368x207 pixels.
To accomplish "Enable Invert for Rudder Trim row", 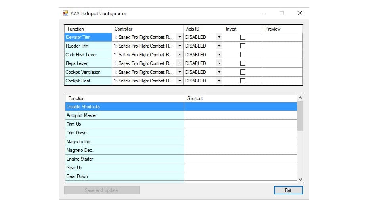I will [243, 46].
